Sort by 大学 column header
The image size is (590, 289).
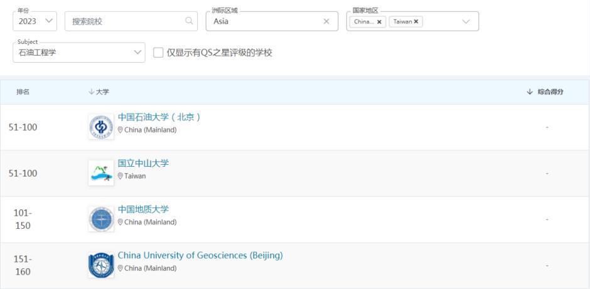[x=99, y=92]
